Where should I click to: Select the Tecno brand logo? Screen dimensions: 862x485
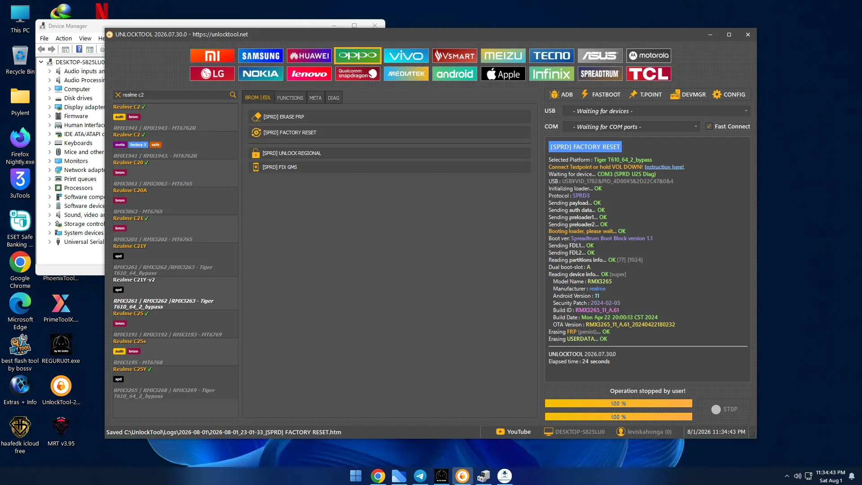[x=552, y=56]
